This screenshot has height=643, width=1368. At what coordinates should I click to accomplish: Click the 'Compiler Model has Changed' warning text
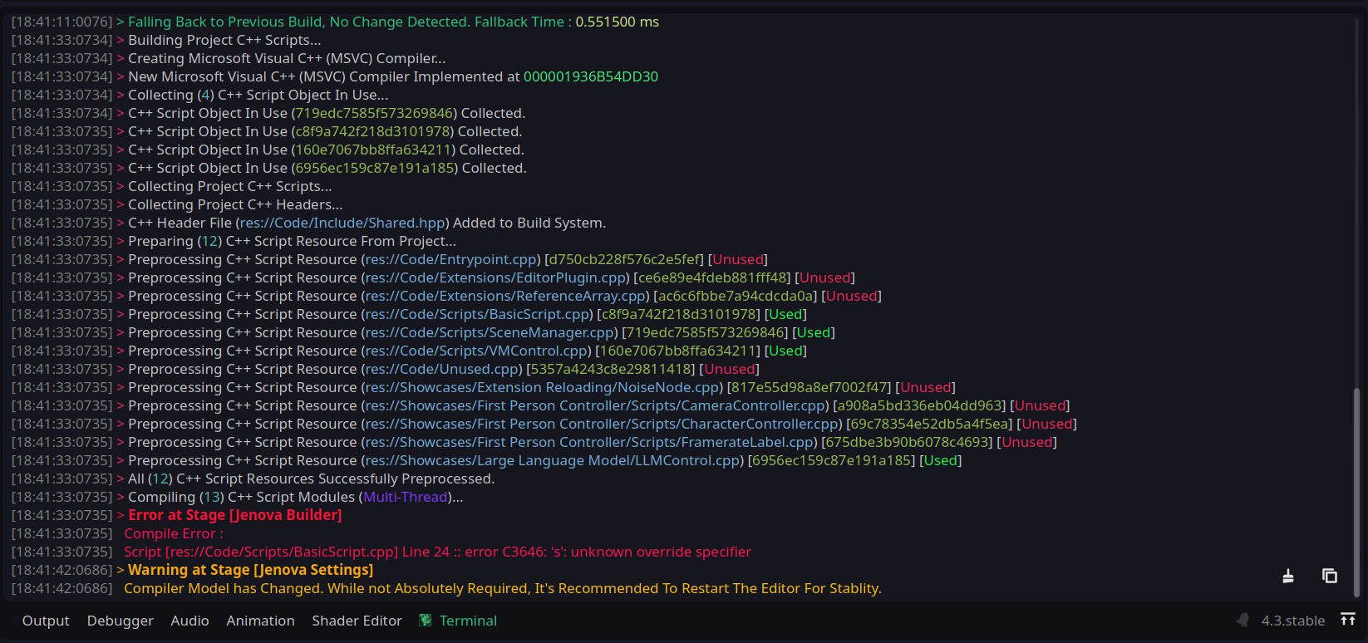click(503, 588)
